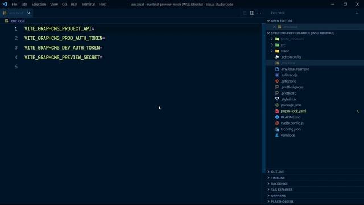Image resolution: width=364 pixels, height=205 pixels.
Task: Open the Go menu
Action: point(64,4)
